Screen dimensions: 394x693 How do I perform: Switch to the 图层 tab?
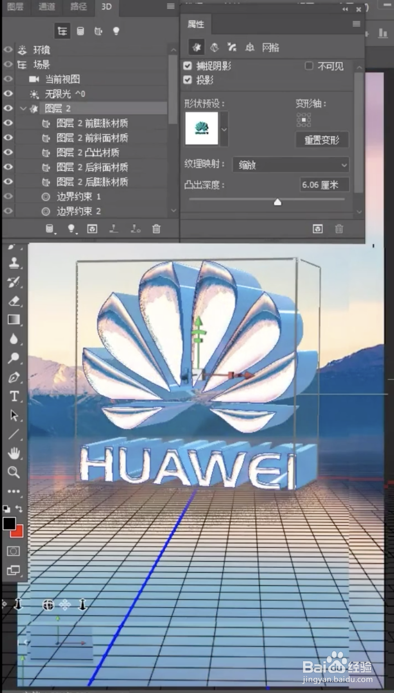[x=15, y=7]
